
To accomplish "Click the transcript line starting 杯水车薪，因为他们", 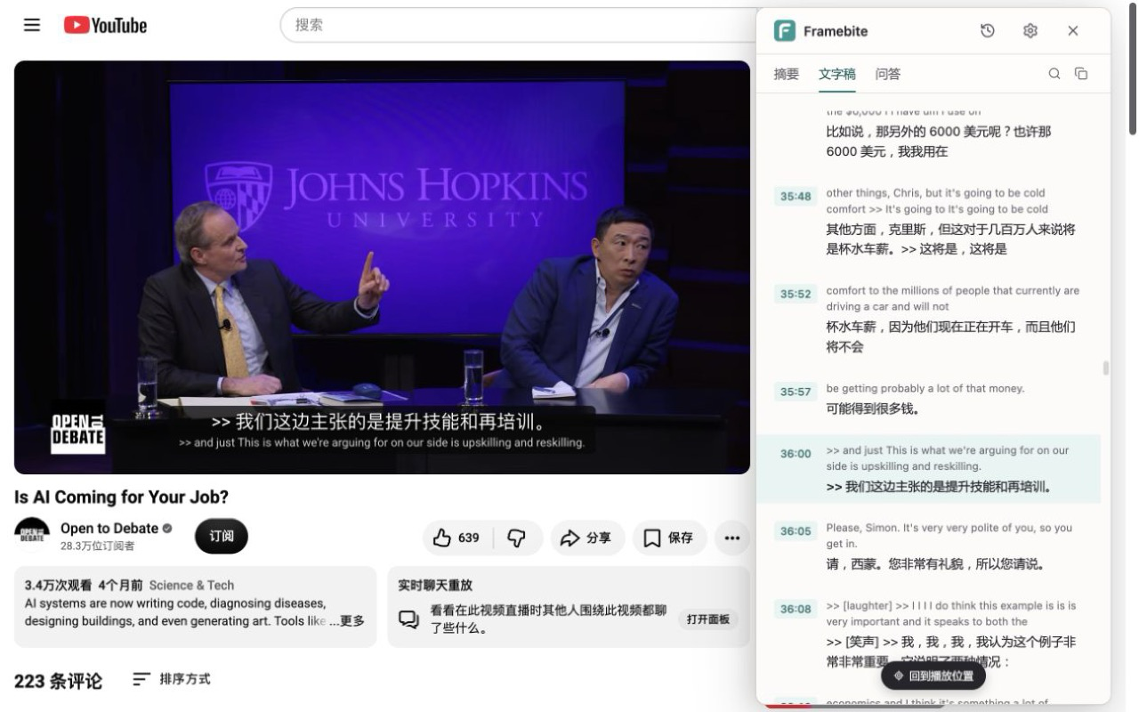I will point(950,336).
